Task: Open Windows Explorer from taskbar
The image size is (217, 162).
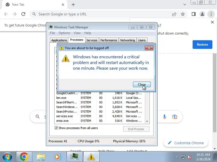Action: click(x=41, y=157)
